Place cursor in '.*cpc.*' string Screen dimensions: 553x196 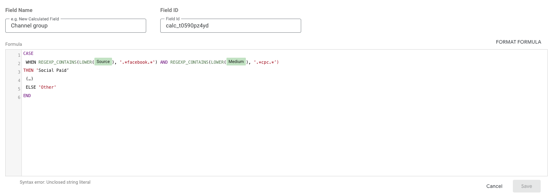266,62
